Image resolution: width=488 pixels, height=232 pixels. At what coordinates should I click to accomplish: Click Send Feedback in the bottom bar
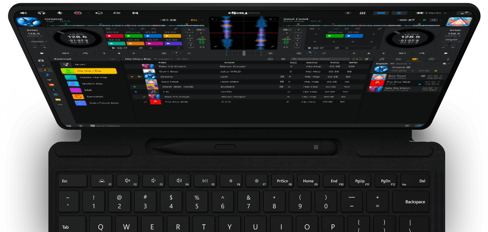(x=105, y=126)
